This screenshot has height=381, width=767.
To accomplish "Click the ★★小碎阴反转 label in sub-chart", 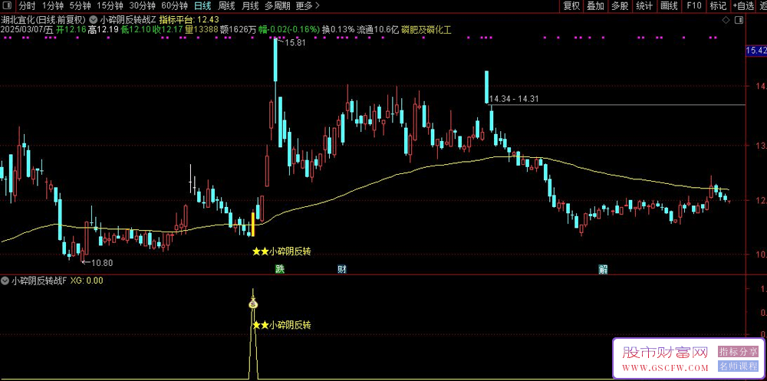I will (281, 325).
